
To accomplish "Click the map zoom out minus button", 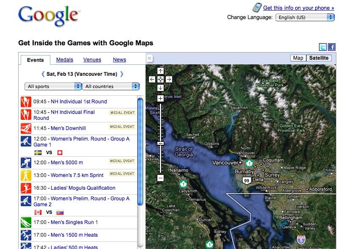I will [160, 178].
